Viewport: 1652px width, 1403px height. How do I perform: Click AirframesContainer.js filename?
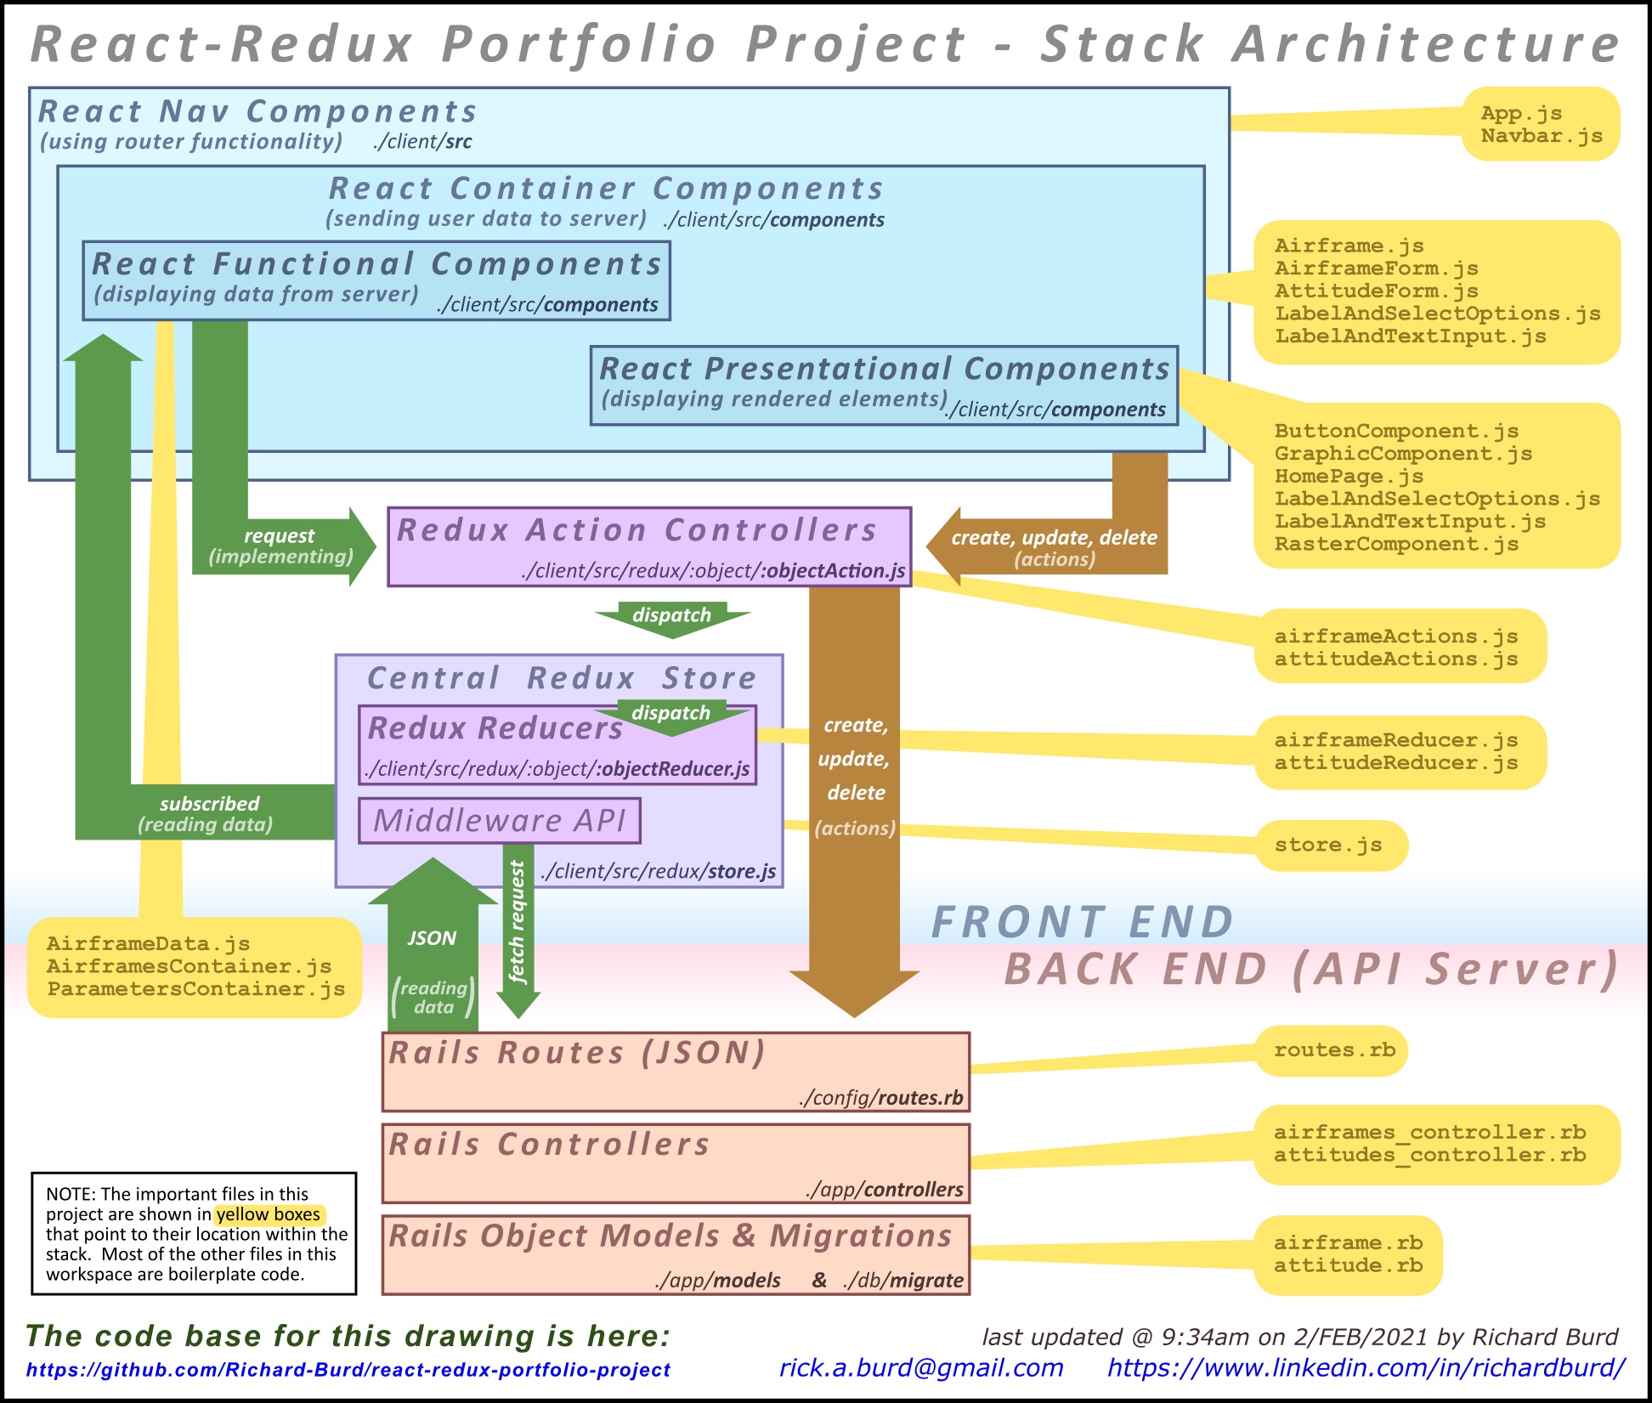point(190,967)
